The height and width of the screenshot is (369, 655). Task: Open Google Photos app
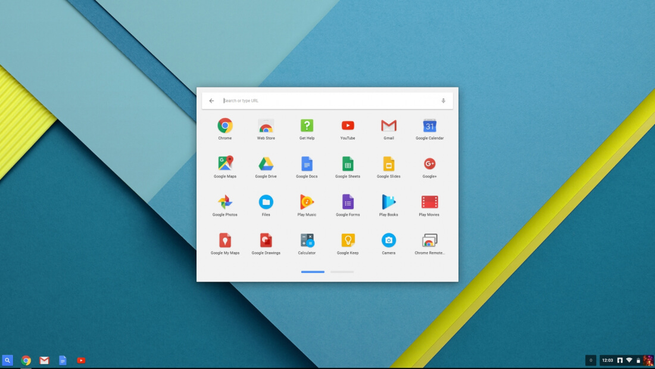(225, 202)
